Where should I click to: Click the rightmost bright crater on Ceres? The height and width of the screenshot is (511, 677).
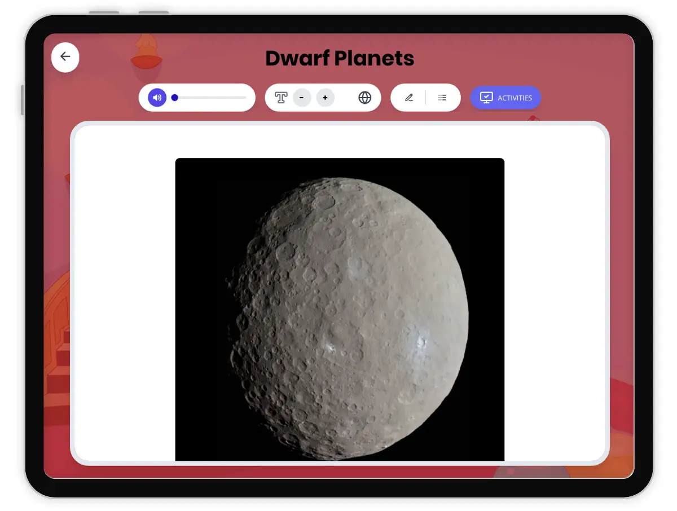click(420, 342)
